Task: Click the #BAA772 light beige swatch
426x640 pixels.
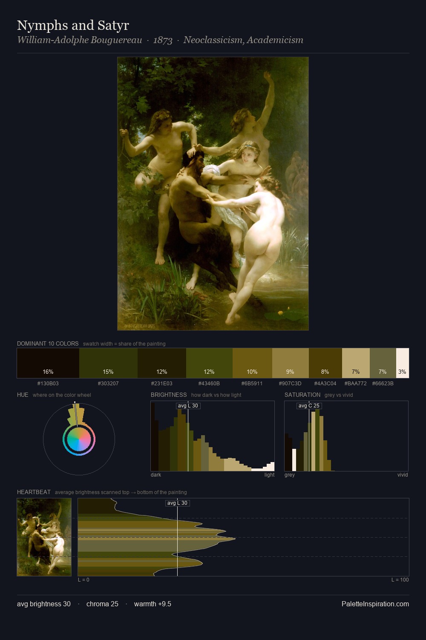Action: tap(356, 363)
